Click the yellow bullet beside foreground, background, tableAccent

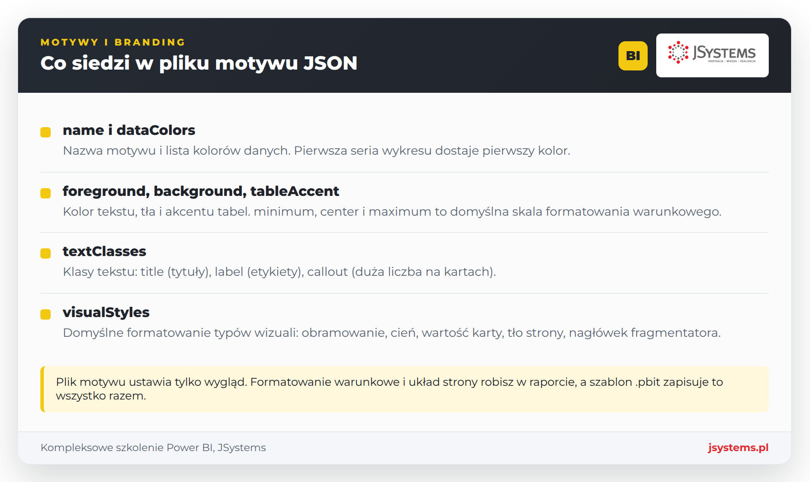(x=46, y=193)
